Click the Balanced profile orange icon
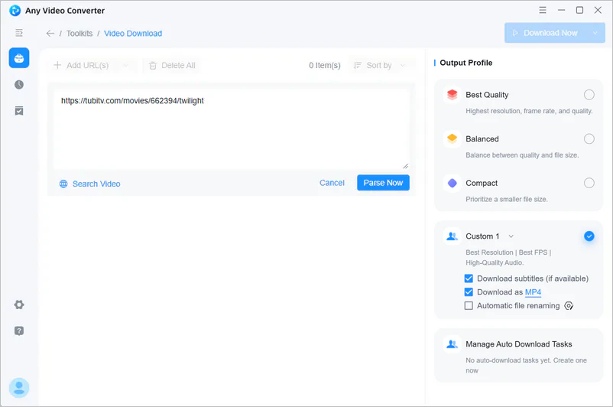613x407 pixels. click(x=452, y=138)
